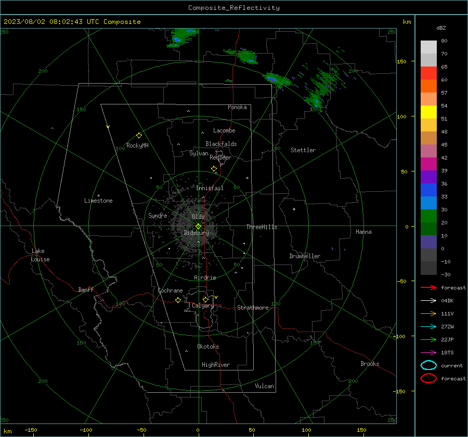Pick the bright yellow 51-54 dBZ swatch
This screenshot has height=437, width=468.
coord(428,112)
